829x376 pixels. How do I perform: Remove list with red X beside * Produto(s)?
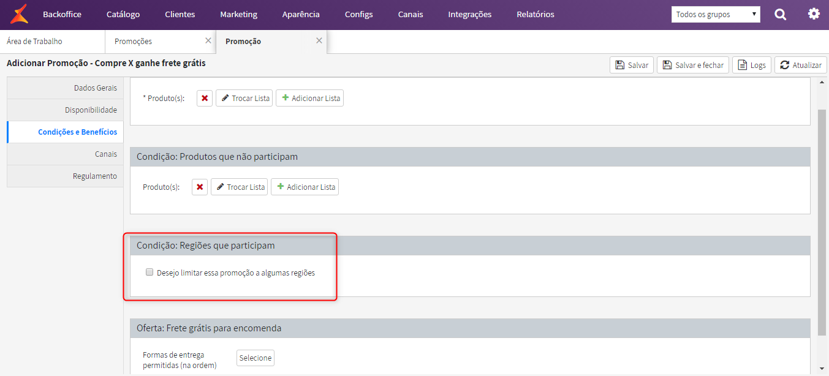tap(205, 98)
